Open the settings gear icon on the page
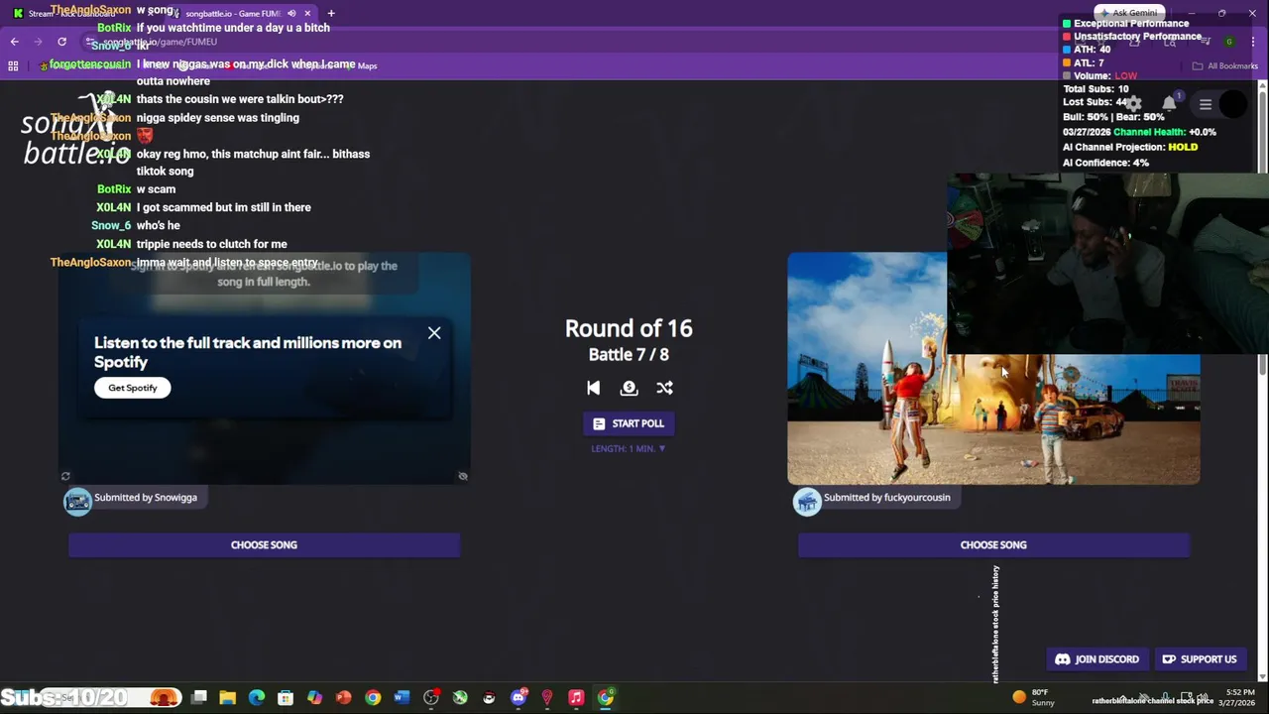 click(x=1133, y=103)
